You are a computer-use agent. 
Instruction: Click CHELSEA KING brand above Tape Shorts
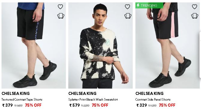pos(16,93)
